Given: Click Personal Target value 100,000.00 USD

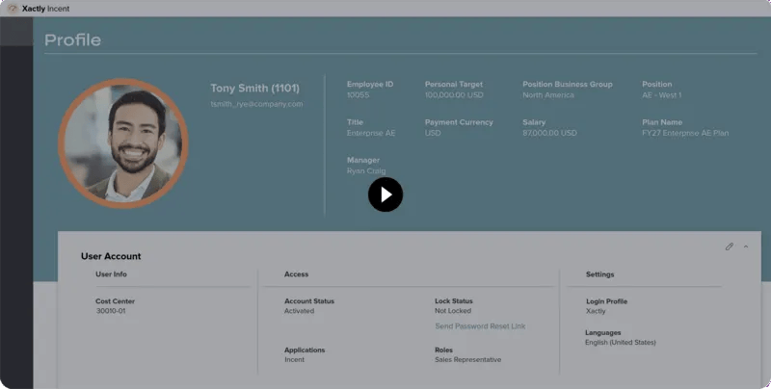Looking at the screenshot, I should pos(454,95).
